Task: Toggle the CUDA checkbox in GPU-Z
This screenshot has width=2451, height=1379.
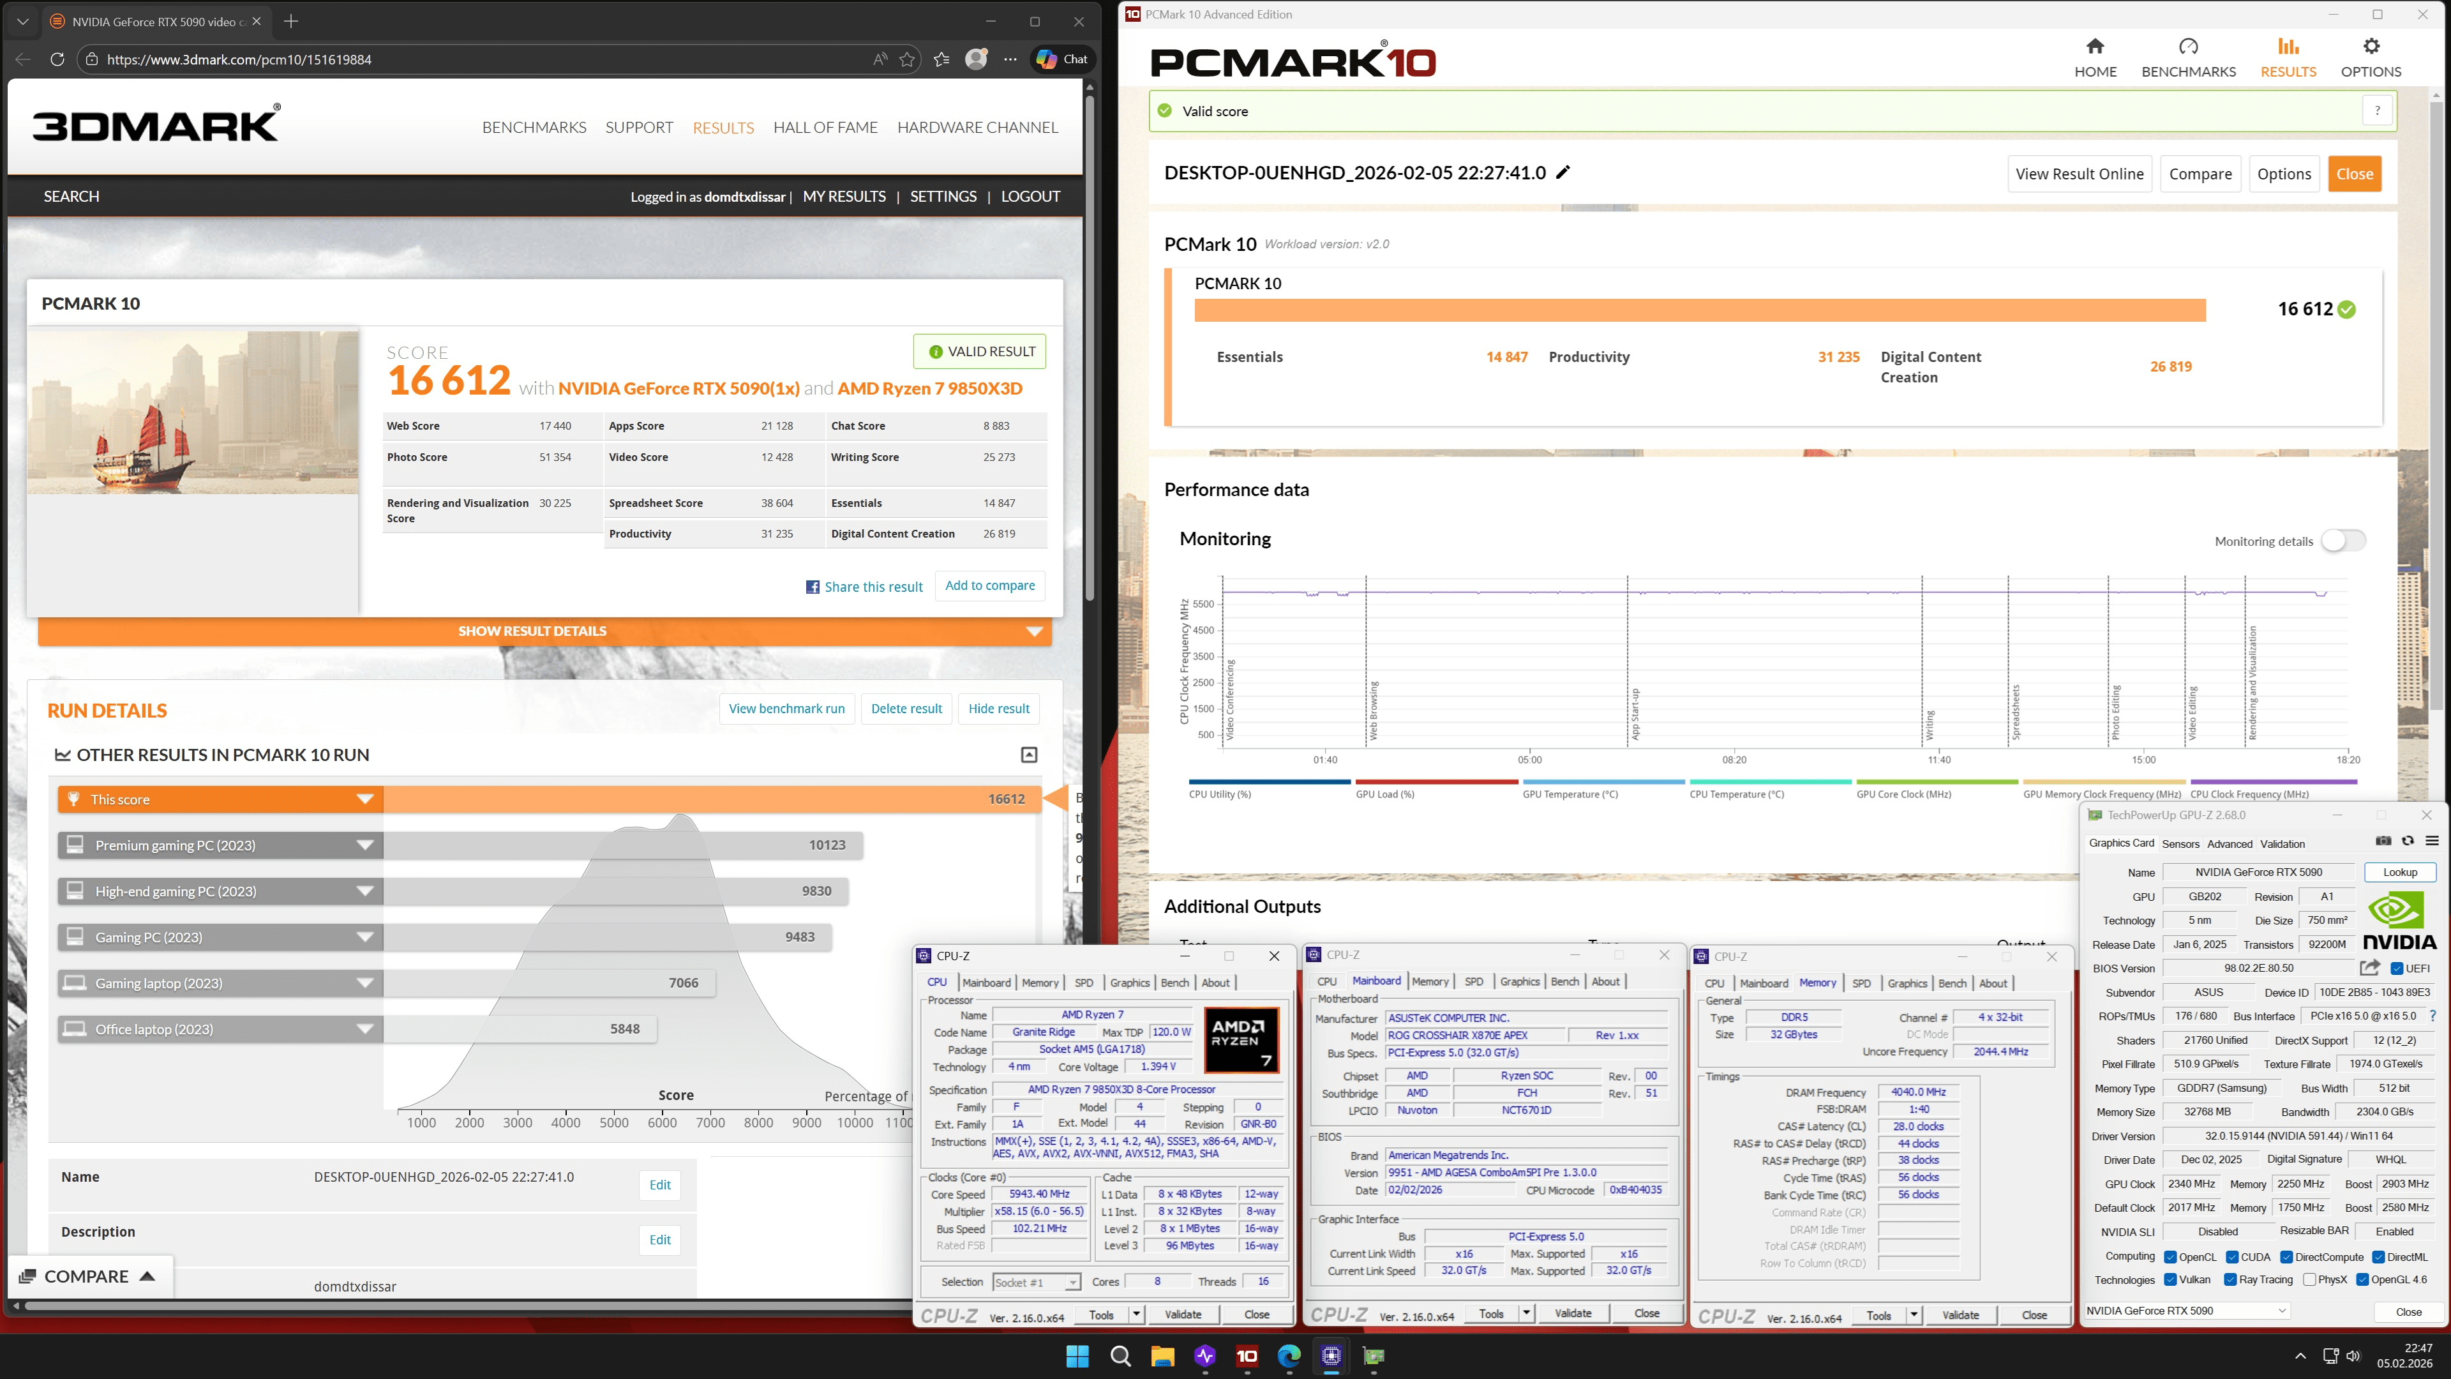Action: pyautogui.click(x=2232, y=1257)
